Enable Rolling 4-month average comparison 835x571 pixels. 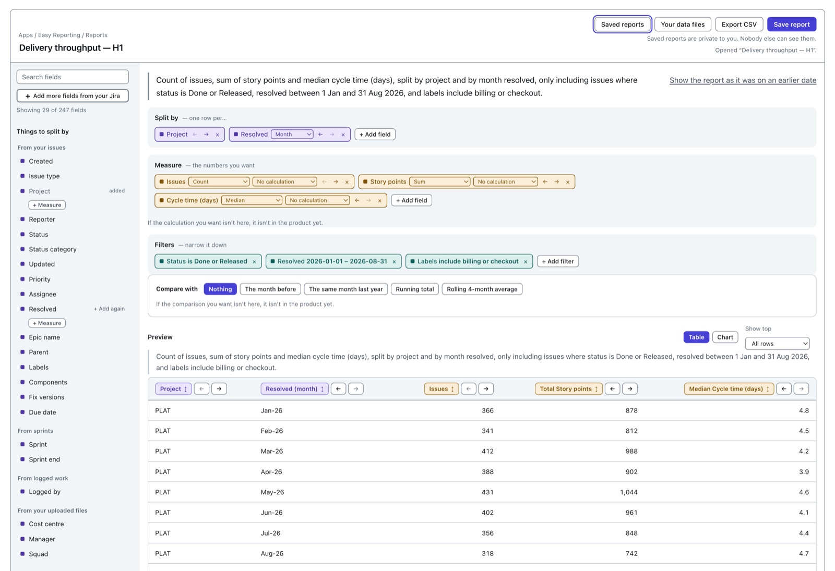pyautogui.click(x=482, y=289)
